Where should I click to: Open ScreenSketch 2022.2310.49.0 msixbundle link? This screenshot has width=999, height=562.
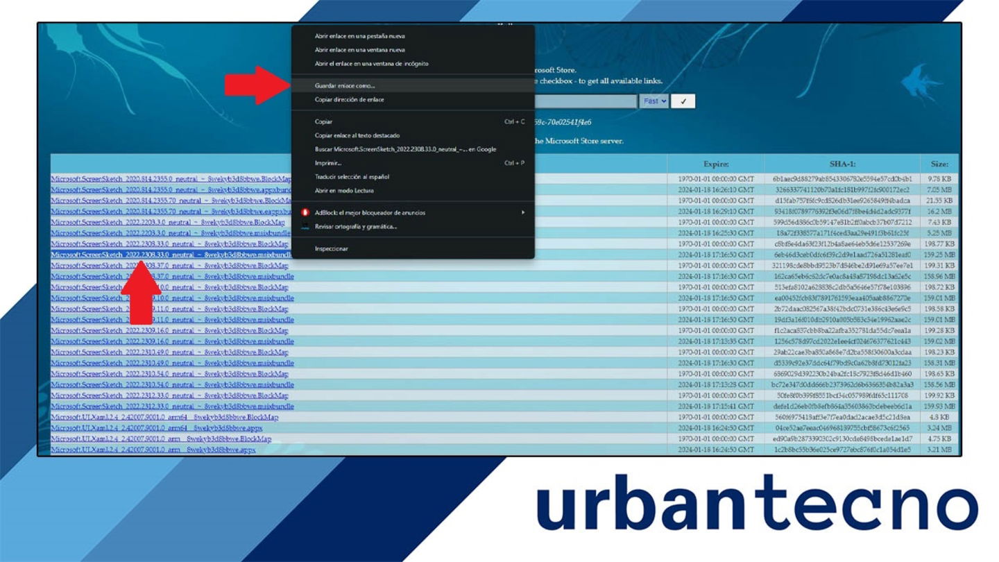click(x=172, y=363)
